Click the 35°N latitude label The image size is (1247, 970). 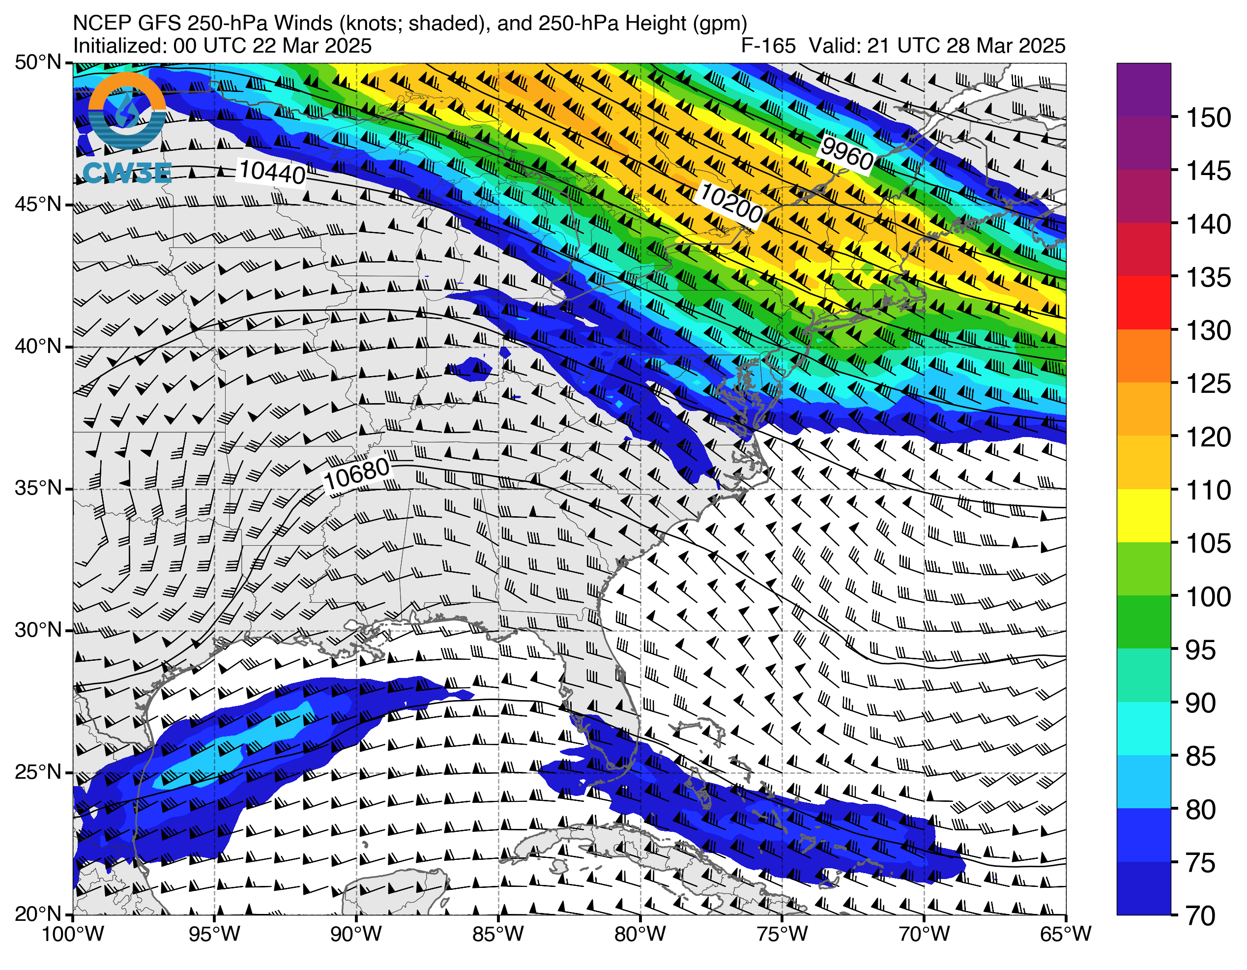click(x=38, y=488)
